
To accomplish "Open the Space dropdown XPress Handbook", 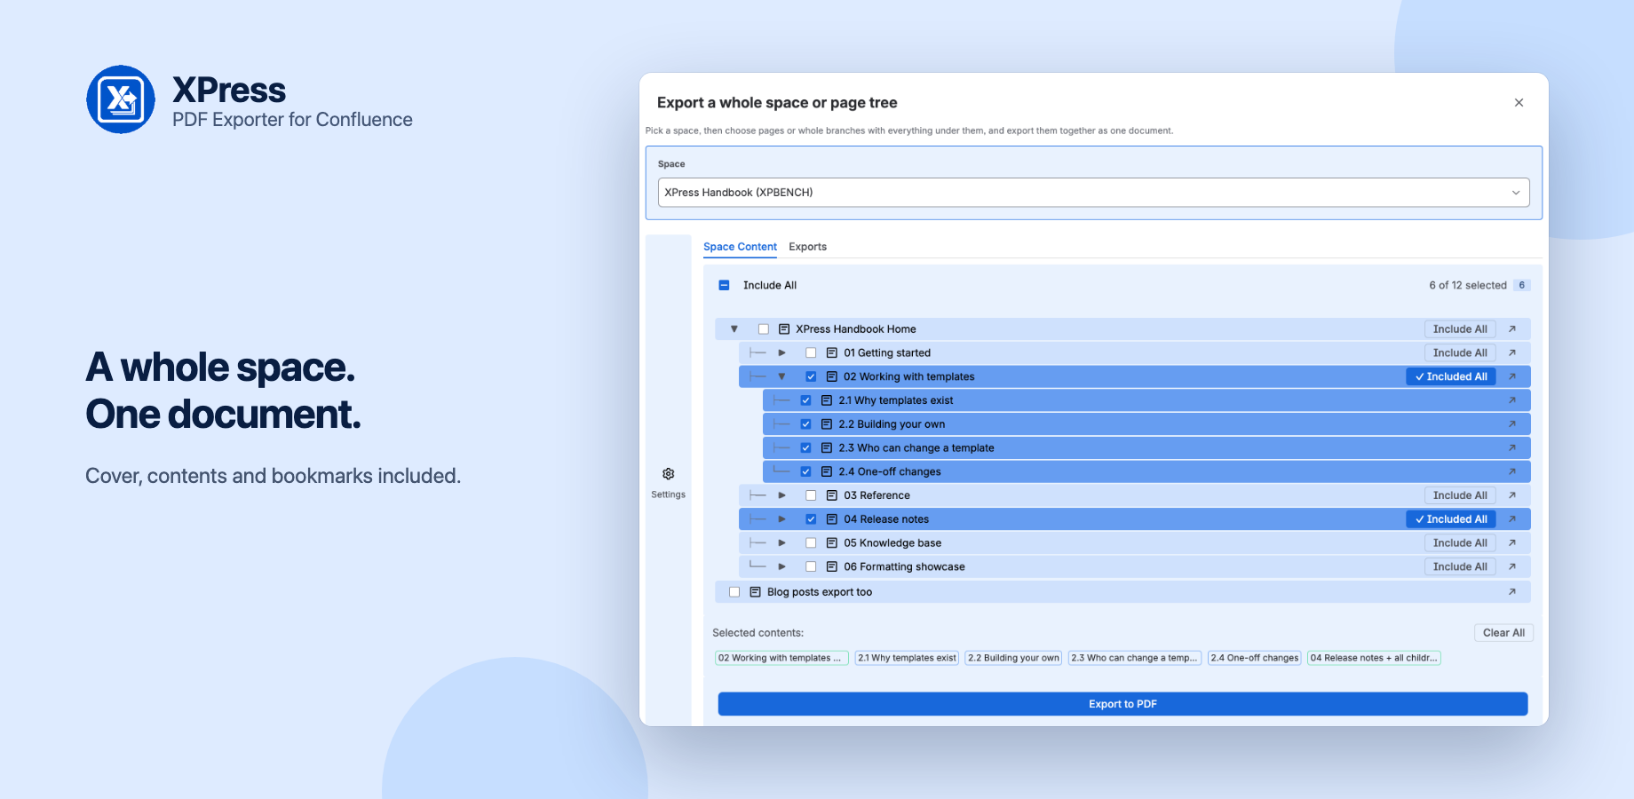I will coord(1093,193).
